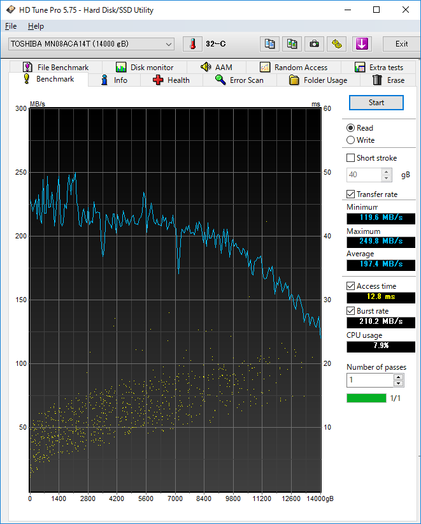Viewport: 421px width, 524px height.
Task: Click the purple down-arrow minimize-to-tray icon
Action: click(362, 44)
